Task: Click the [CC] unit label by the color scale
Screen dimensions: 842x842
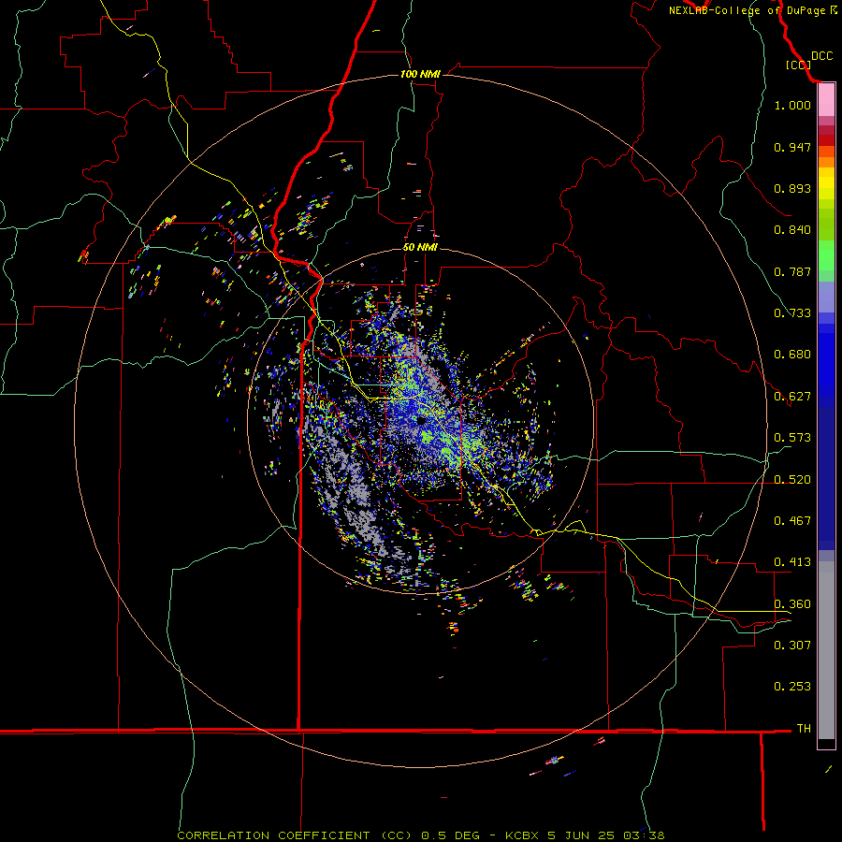Action: (x=798, y=65)
